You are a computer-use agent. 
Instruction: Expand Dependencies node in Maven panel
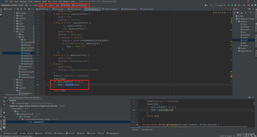[236, 51]
